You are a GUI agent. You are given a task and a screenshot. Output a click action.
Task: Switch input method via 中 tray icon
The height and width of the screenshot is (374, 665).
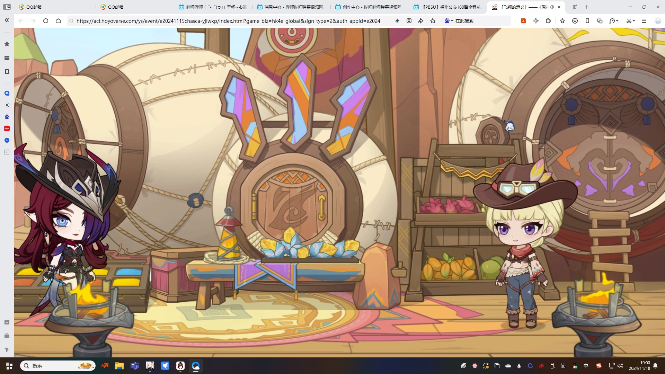pyautogui.click(x=586, y=366)
